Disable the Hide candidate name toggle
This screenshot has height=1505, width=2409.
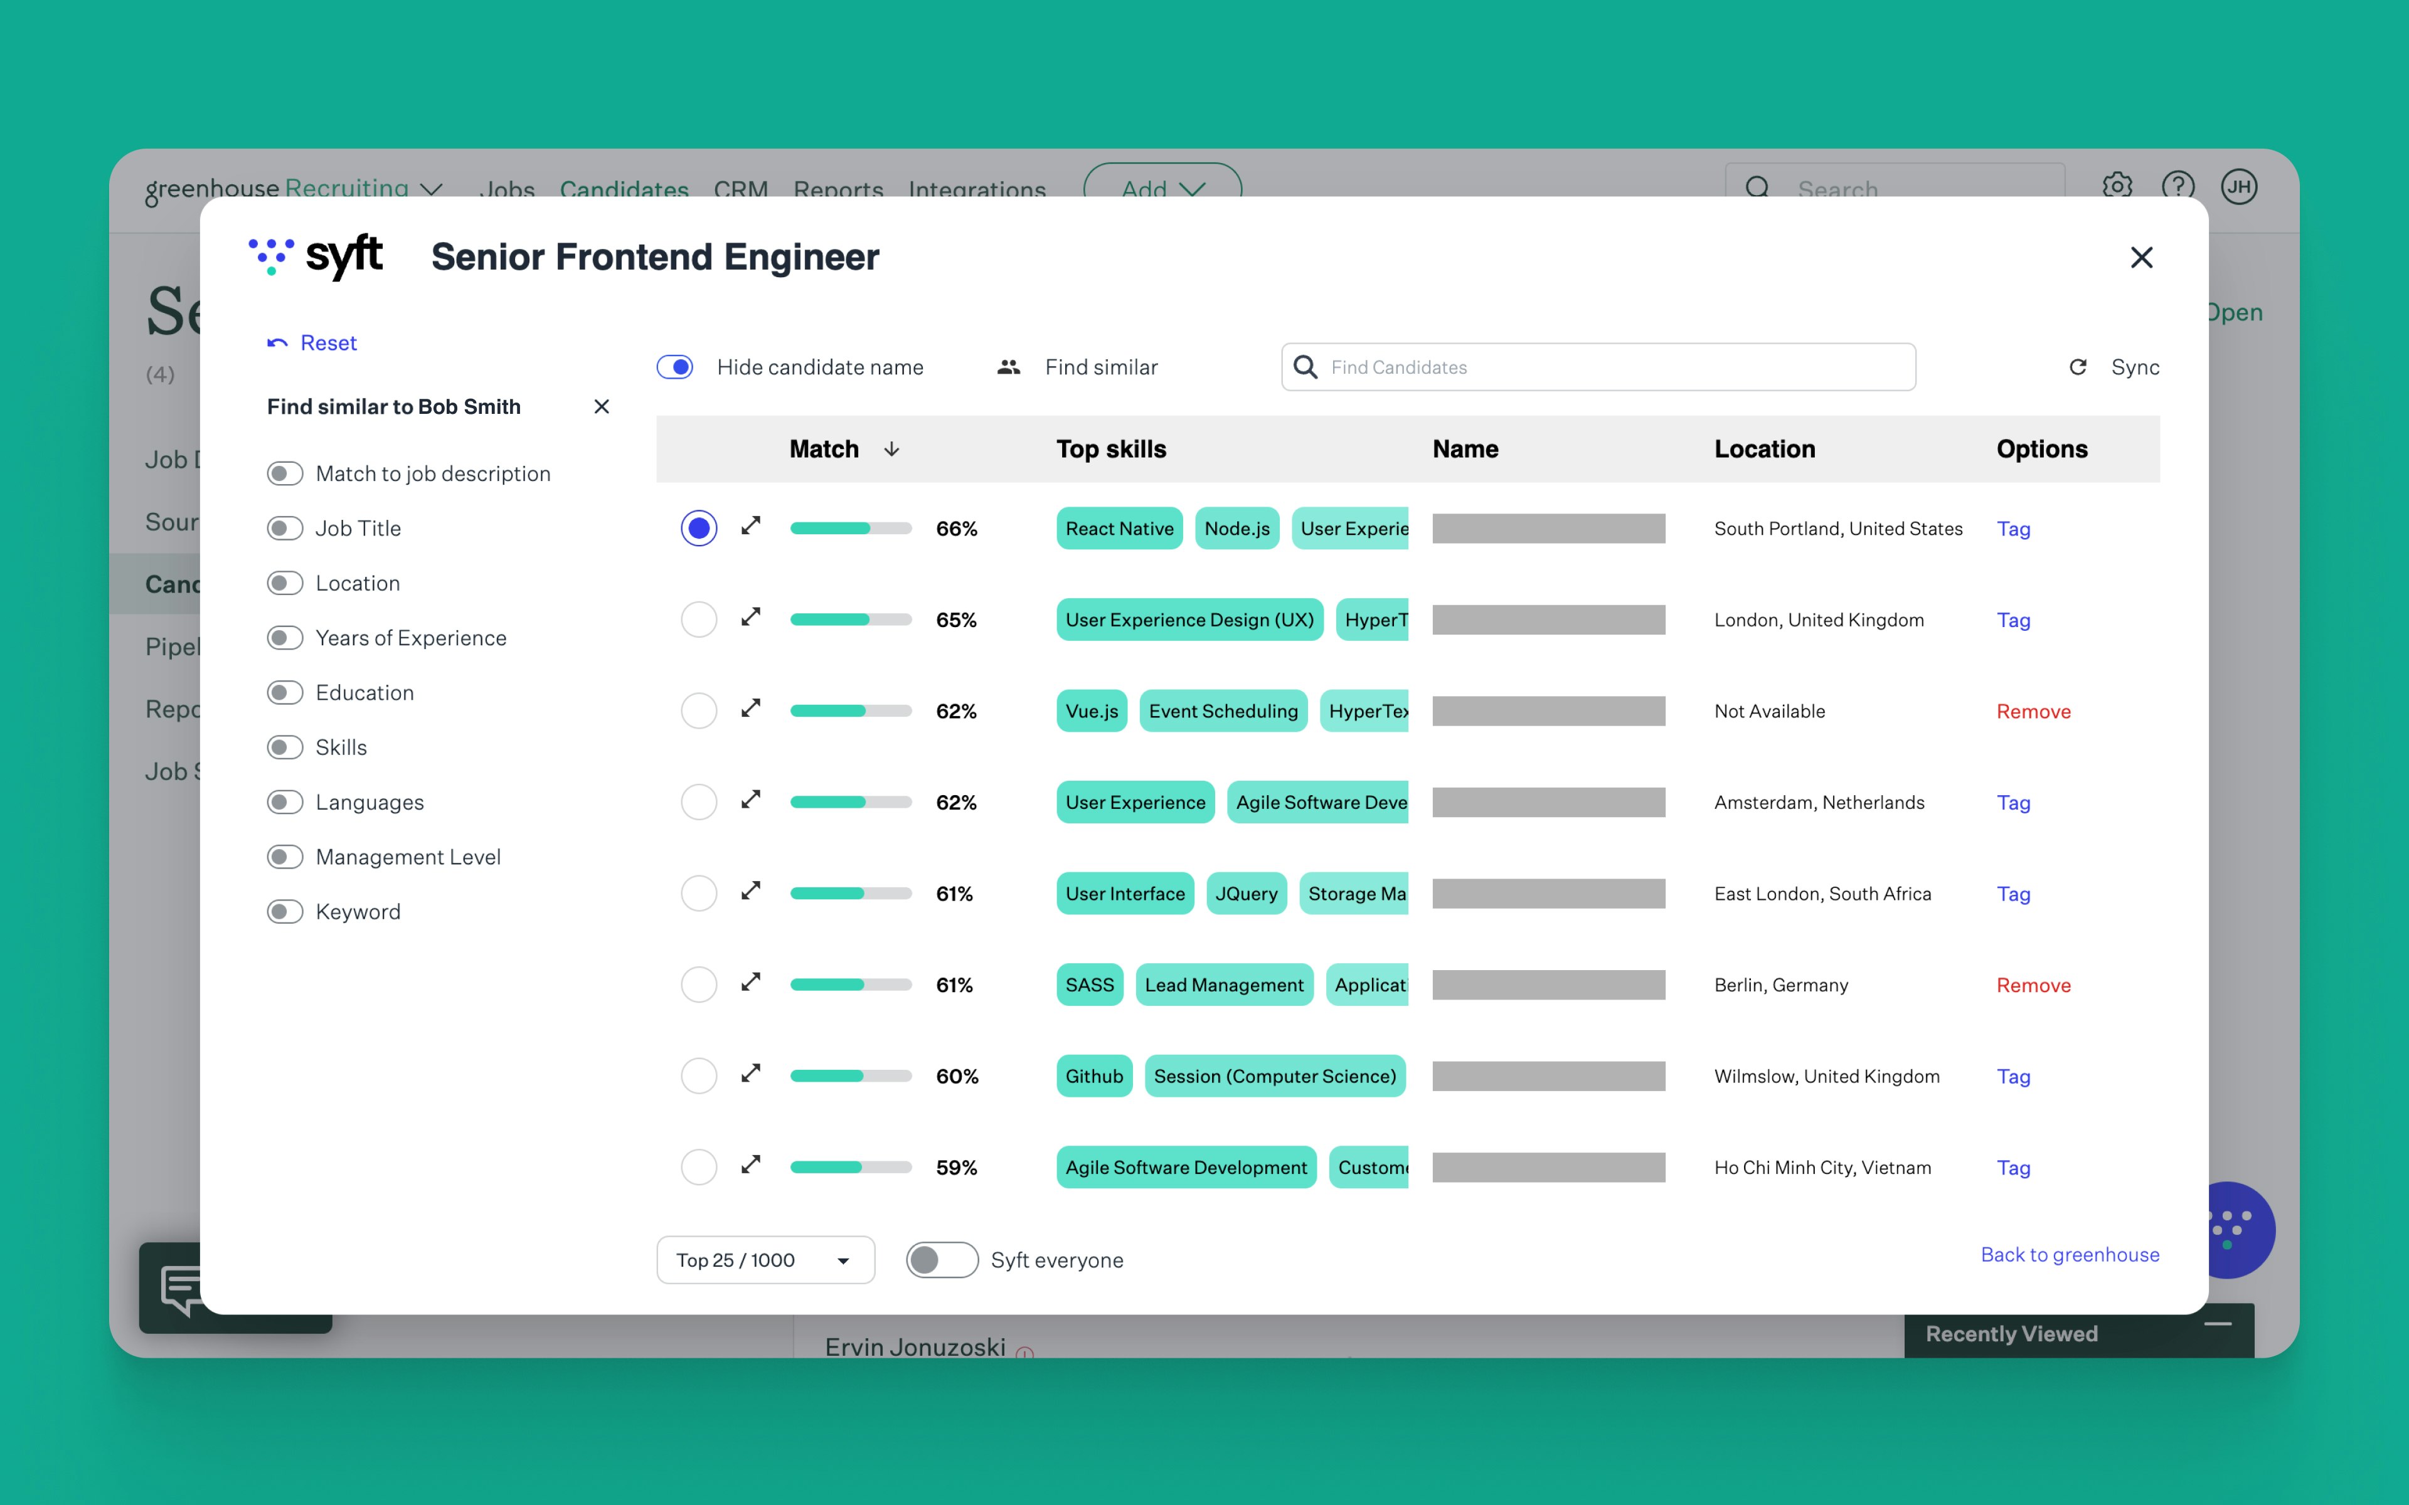(676, 367)
